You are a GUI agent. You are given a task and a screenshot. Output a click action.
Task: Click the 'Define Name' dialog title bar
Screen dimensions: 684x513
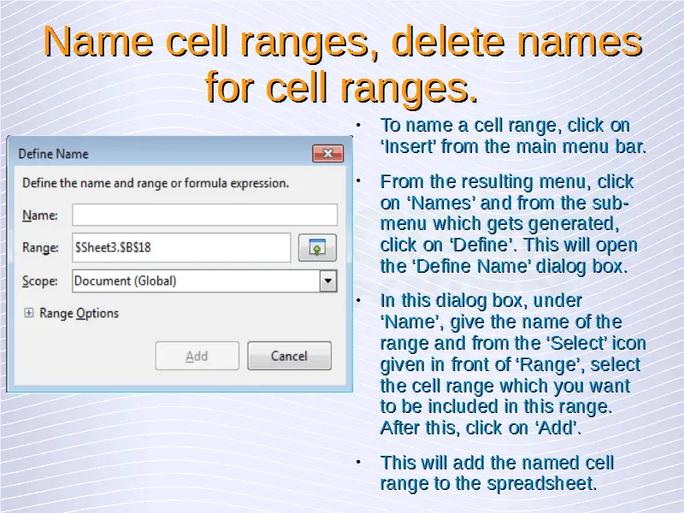(154, 154)
